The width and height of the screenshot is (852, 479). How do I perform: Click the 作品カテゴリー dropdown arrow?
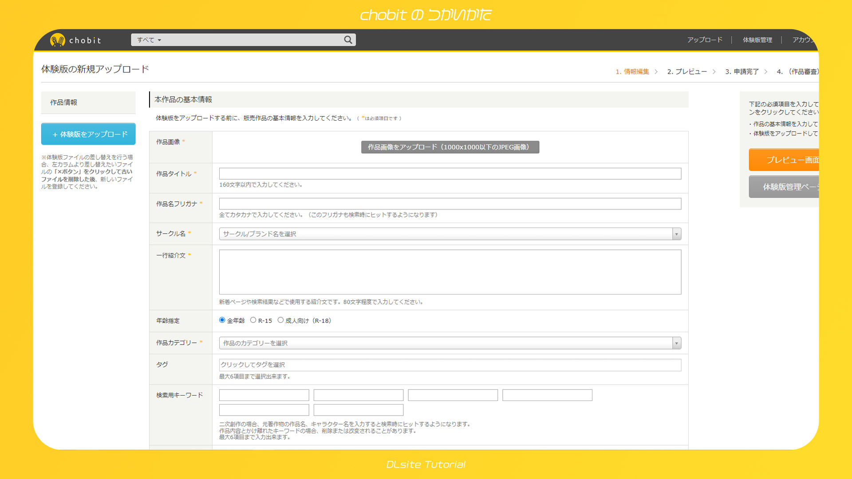click(x=676, y=343)
